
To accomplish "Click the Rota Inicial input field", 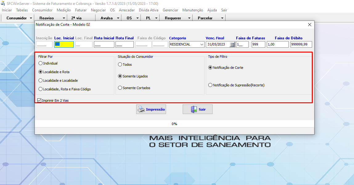I will [x=104, y=45].
